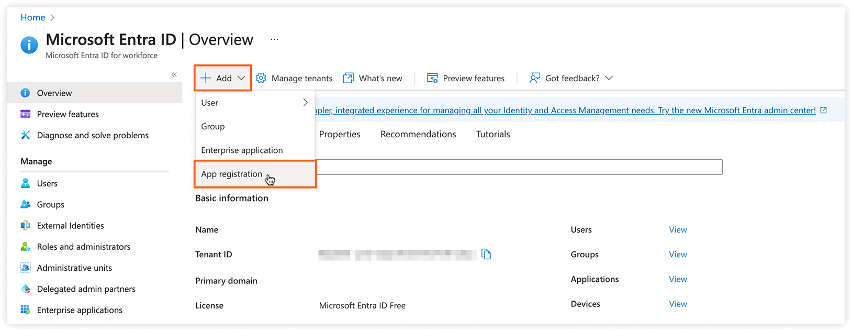View the Groups count link
The image size is (852, 331).
tap(678, 255)
